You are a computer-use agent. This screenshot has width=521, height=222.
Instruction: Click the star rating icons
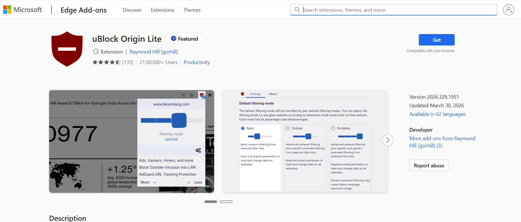click(x=106, y=62)
